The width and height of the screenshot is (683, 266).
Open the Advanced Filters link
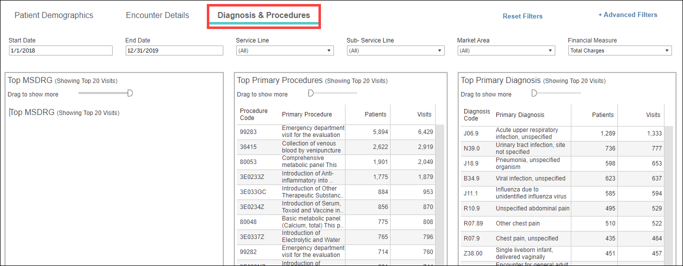[627, 15]
